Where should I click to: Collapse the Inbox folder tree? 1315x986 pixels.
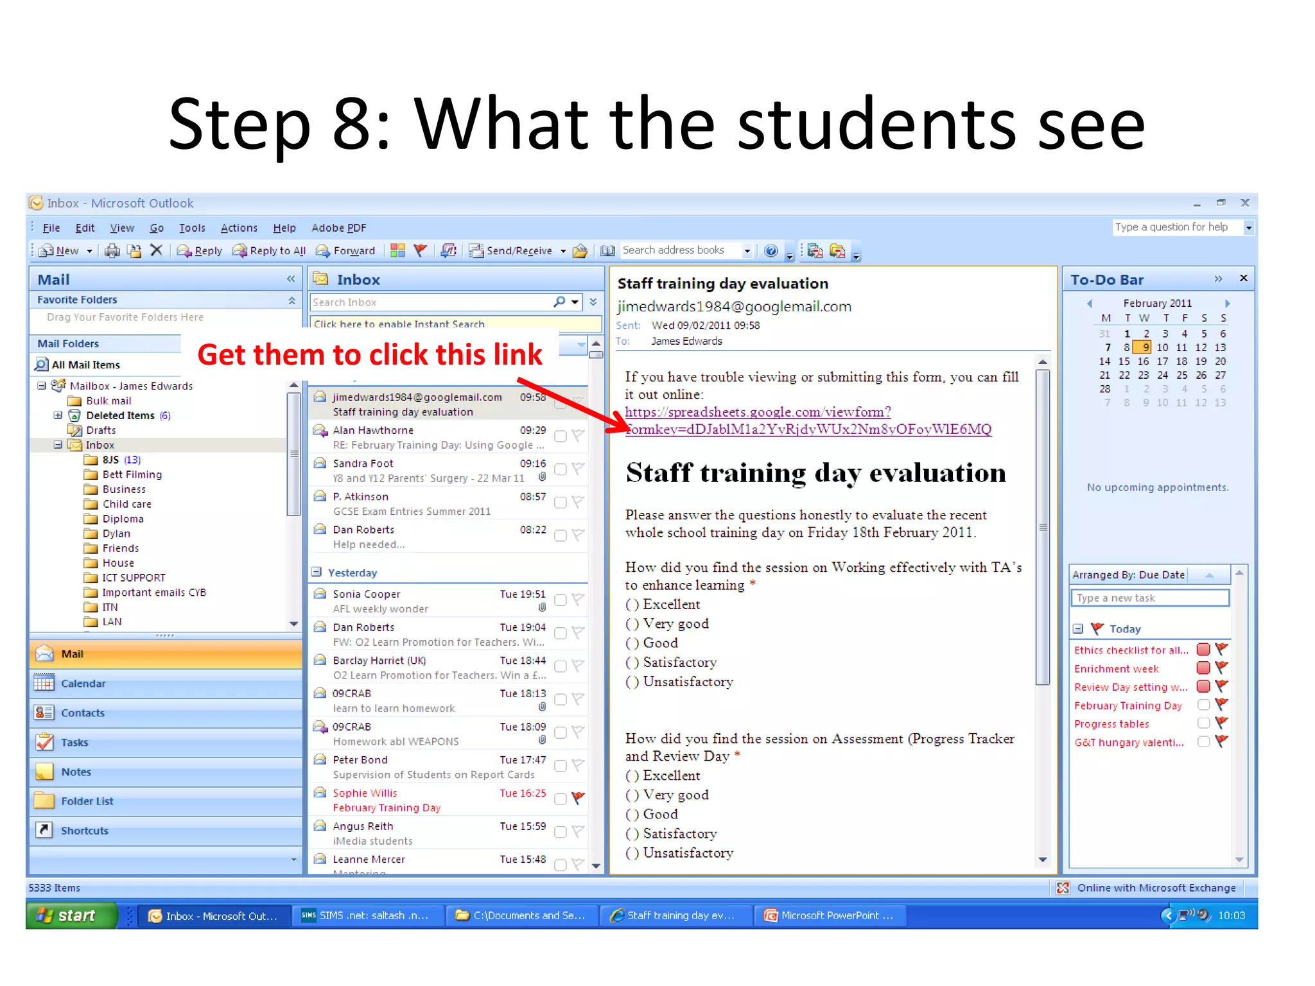click(x=58, y=445)
